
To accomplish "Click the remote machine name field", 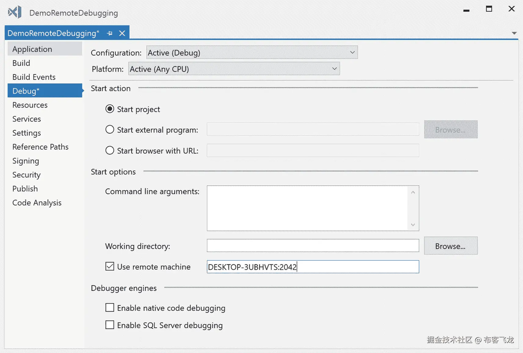I will [313, 267].
